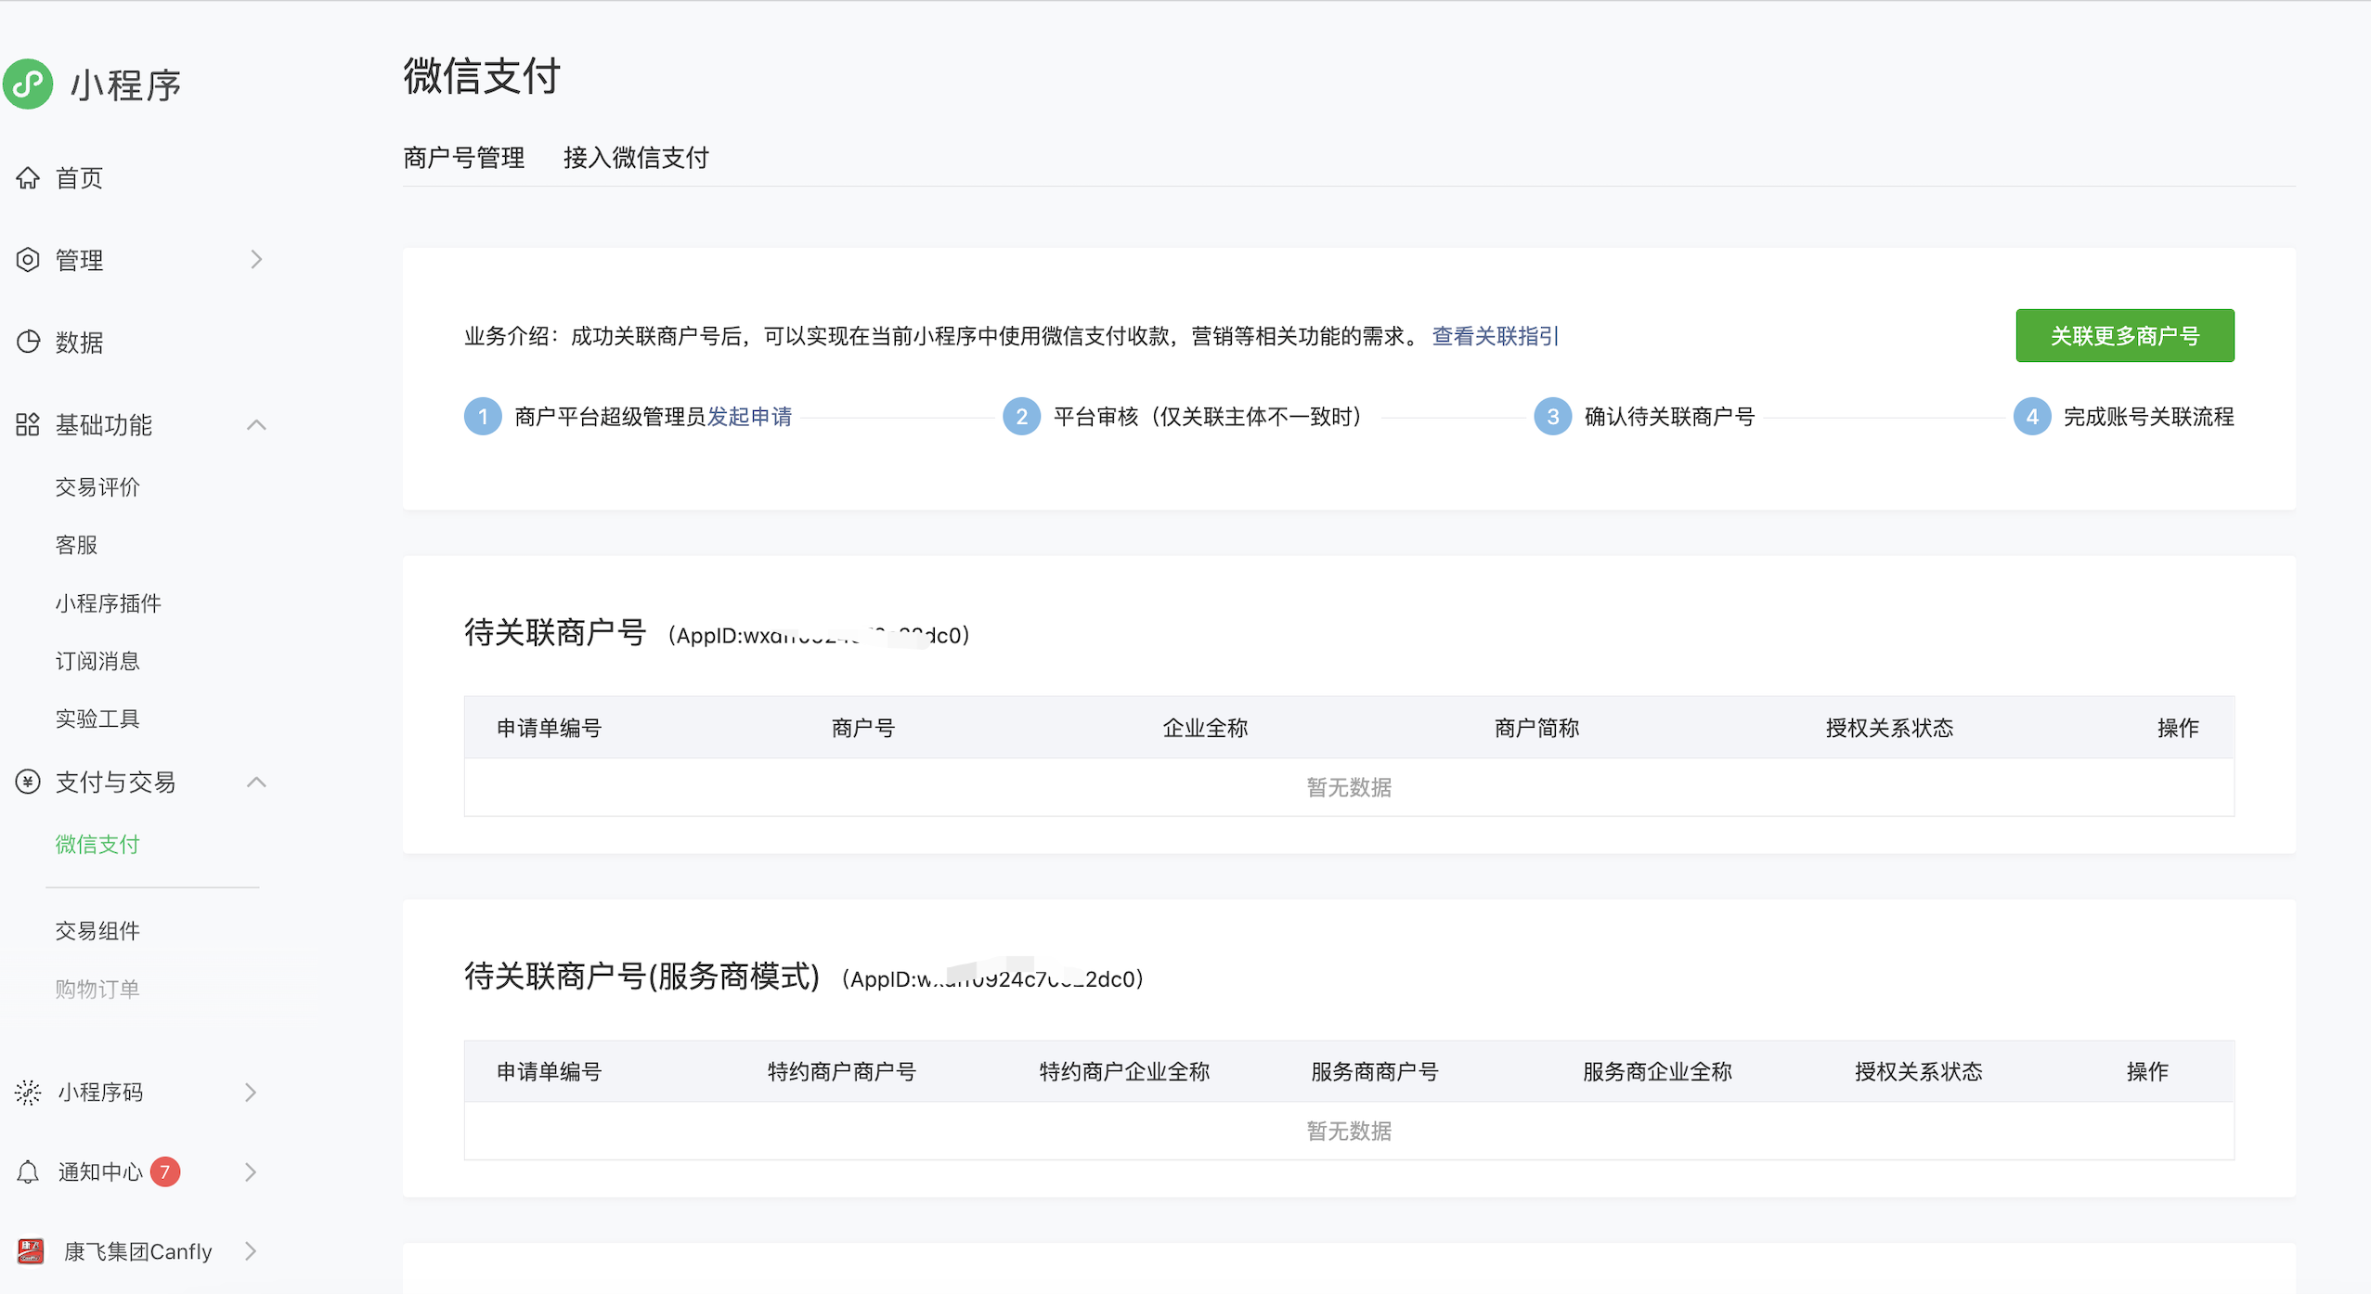The image size is (2371, 1294).
Task: Click the 小程序 title next to logo
Action: tap(125, 84)
